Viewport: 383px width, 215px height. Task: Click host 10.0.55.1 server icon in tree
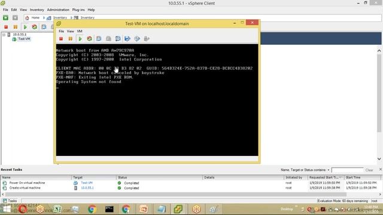point(9,35)
